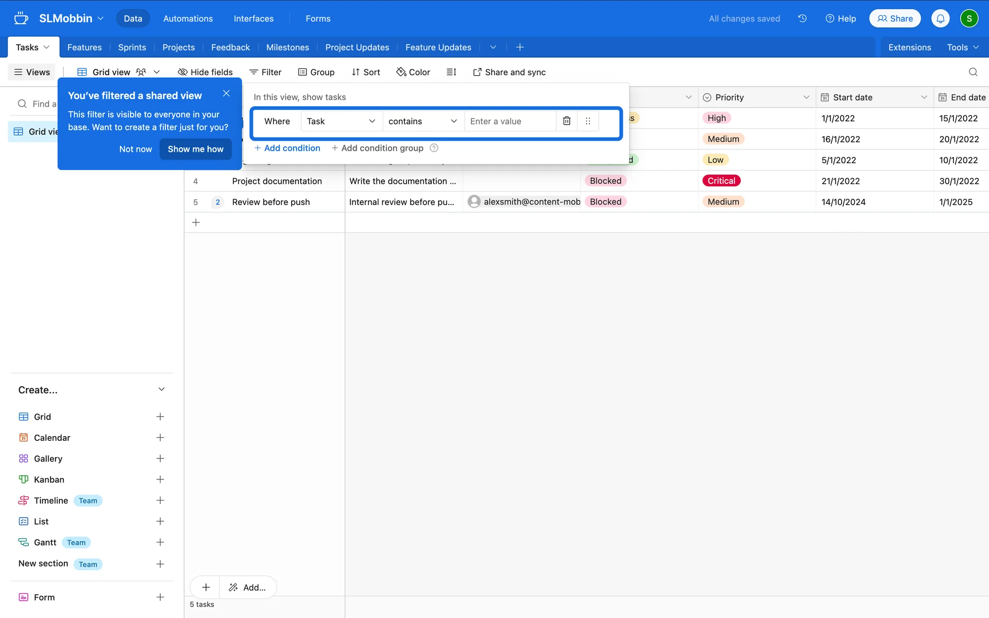Open the contains operator dropdown
989x618 pixels.
coord(422,121)
